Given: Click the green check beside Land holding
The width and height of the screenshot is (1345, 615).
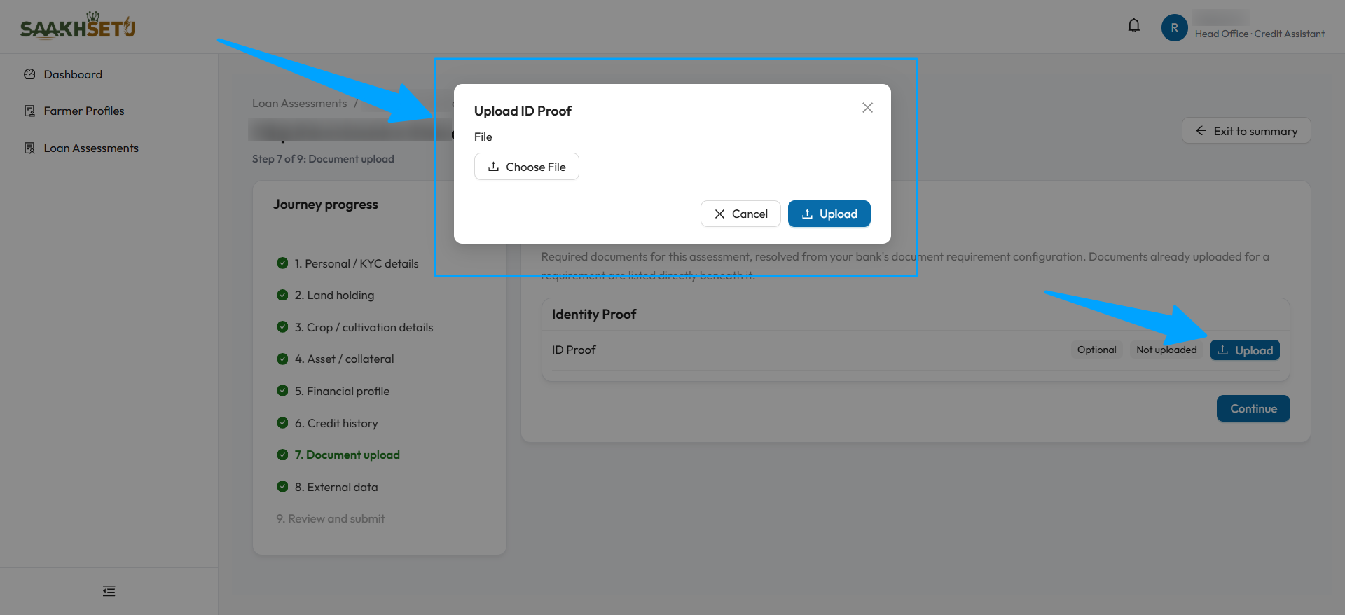Looking at the screenshot, I should click(282, 295).
